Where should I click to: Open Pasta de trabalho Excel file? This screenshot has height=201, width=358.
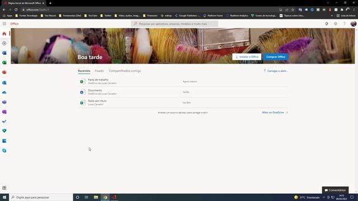click(183, 82)
